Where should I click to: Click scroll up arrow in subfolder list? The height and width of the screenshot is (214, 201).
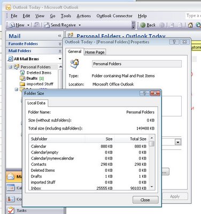coord(152,137)
